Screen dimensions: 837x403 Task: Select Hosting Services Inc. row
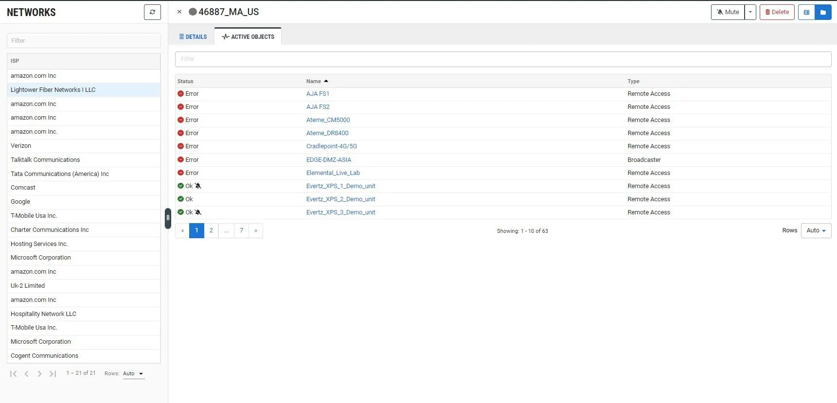pos(84,244)
